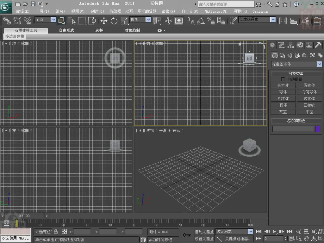The height and width of the screenshot is (243, 324).
Task: Click the Align tool icon
Action: [293, 21]
